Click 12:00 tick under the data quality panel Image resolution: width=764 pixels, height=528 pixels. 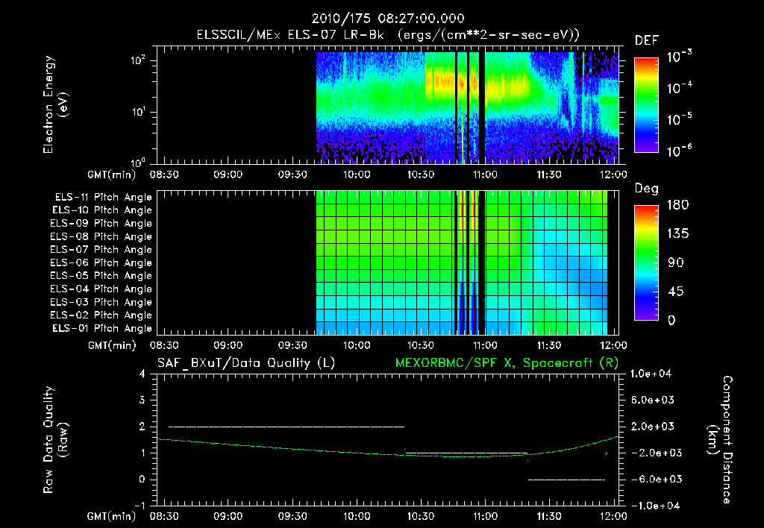tap(613, 516)
